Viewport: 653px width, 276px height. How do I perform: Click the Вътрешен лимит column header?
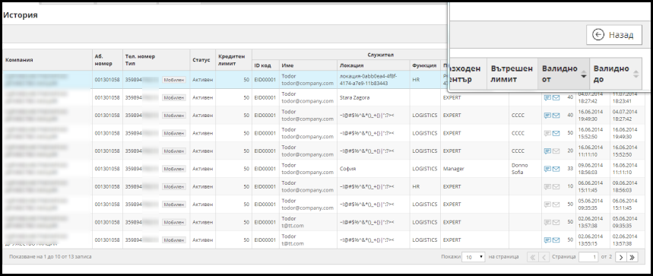(x=512, y=74)
